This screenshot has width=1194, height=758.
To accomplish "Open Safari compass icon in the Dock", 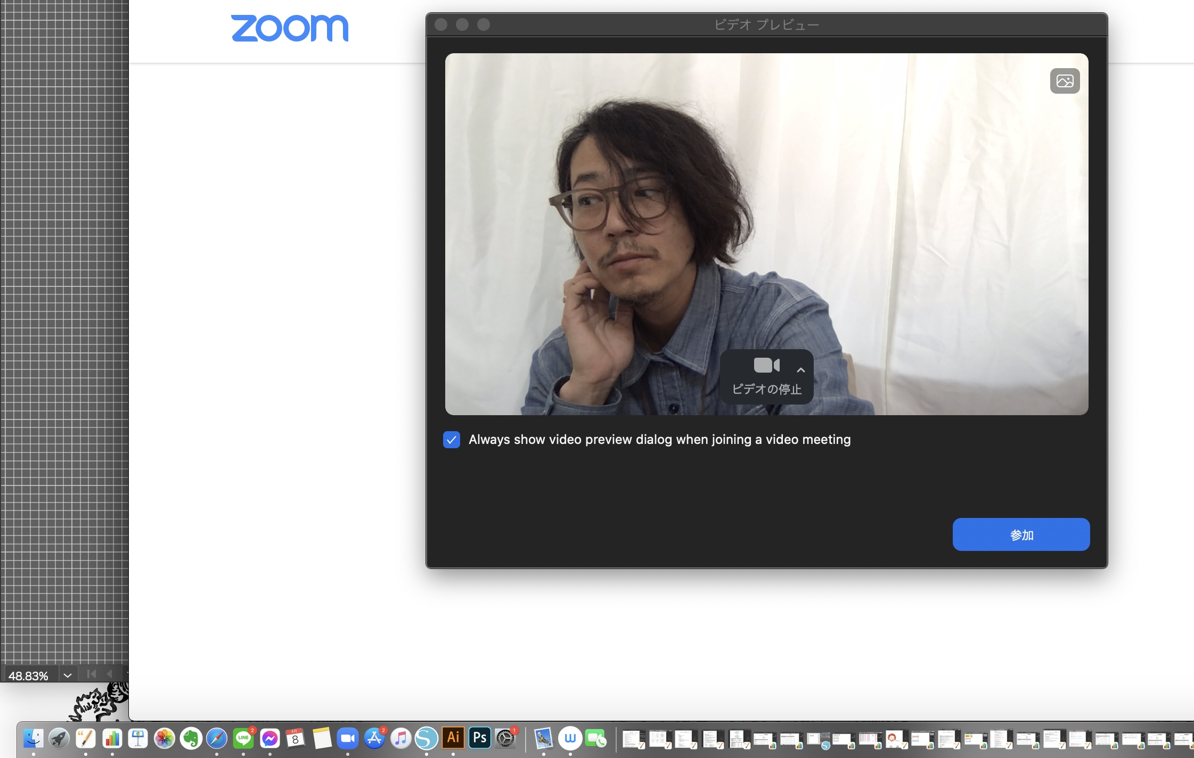I will click(217, 738).
